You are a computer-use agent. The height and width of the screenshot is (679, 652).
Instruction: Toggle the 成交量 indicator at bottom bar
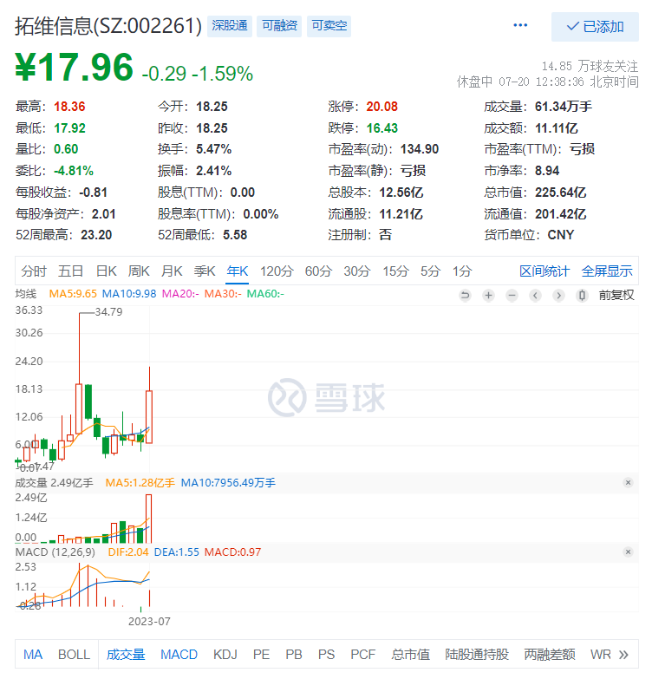(126, 655)
